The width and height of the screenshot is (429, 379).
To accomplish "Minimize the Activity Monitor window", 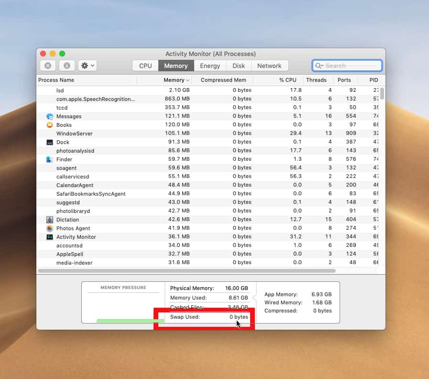I will pos(53,54).
